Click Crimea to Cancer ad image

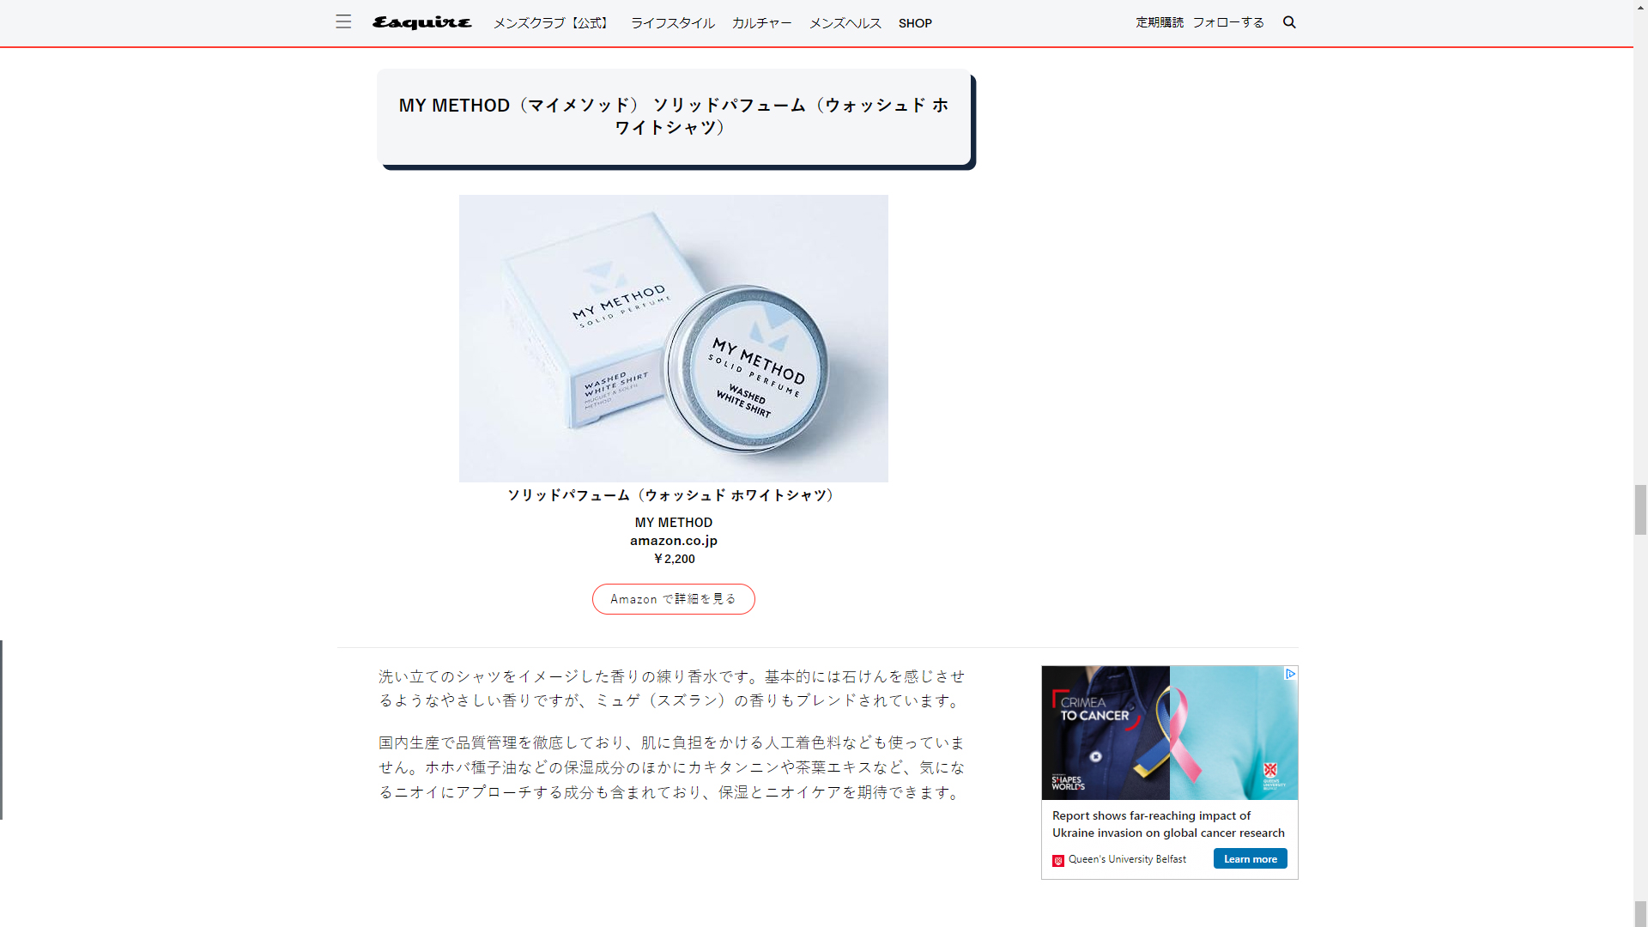tap(1169, 733)
